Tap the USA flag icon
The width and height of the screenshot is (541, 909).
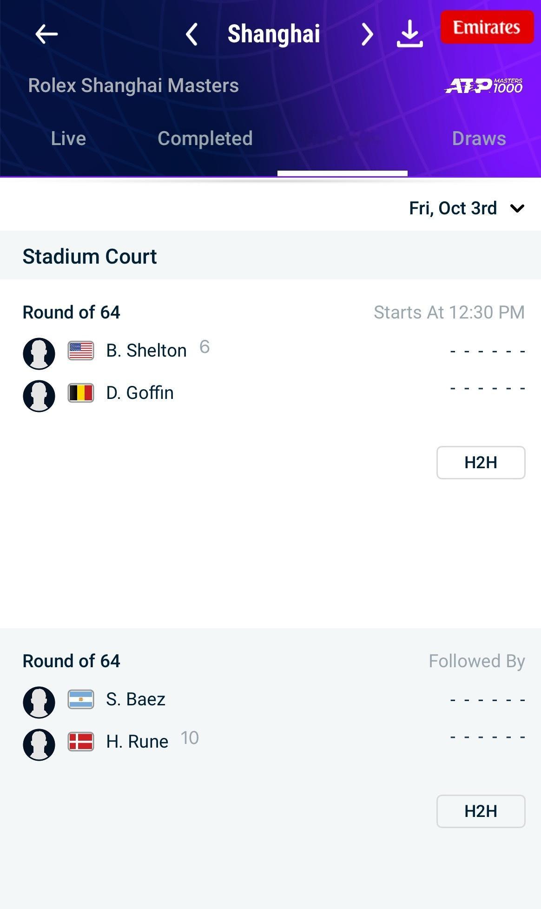pos(81,351)
